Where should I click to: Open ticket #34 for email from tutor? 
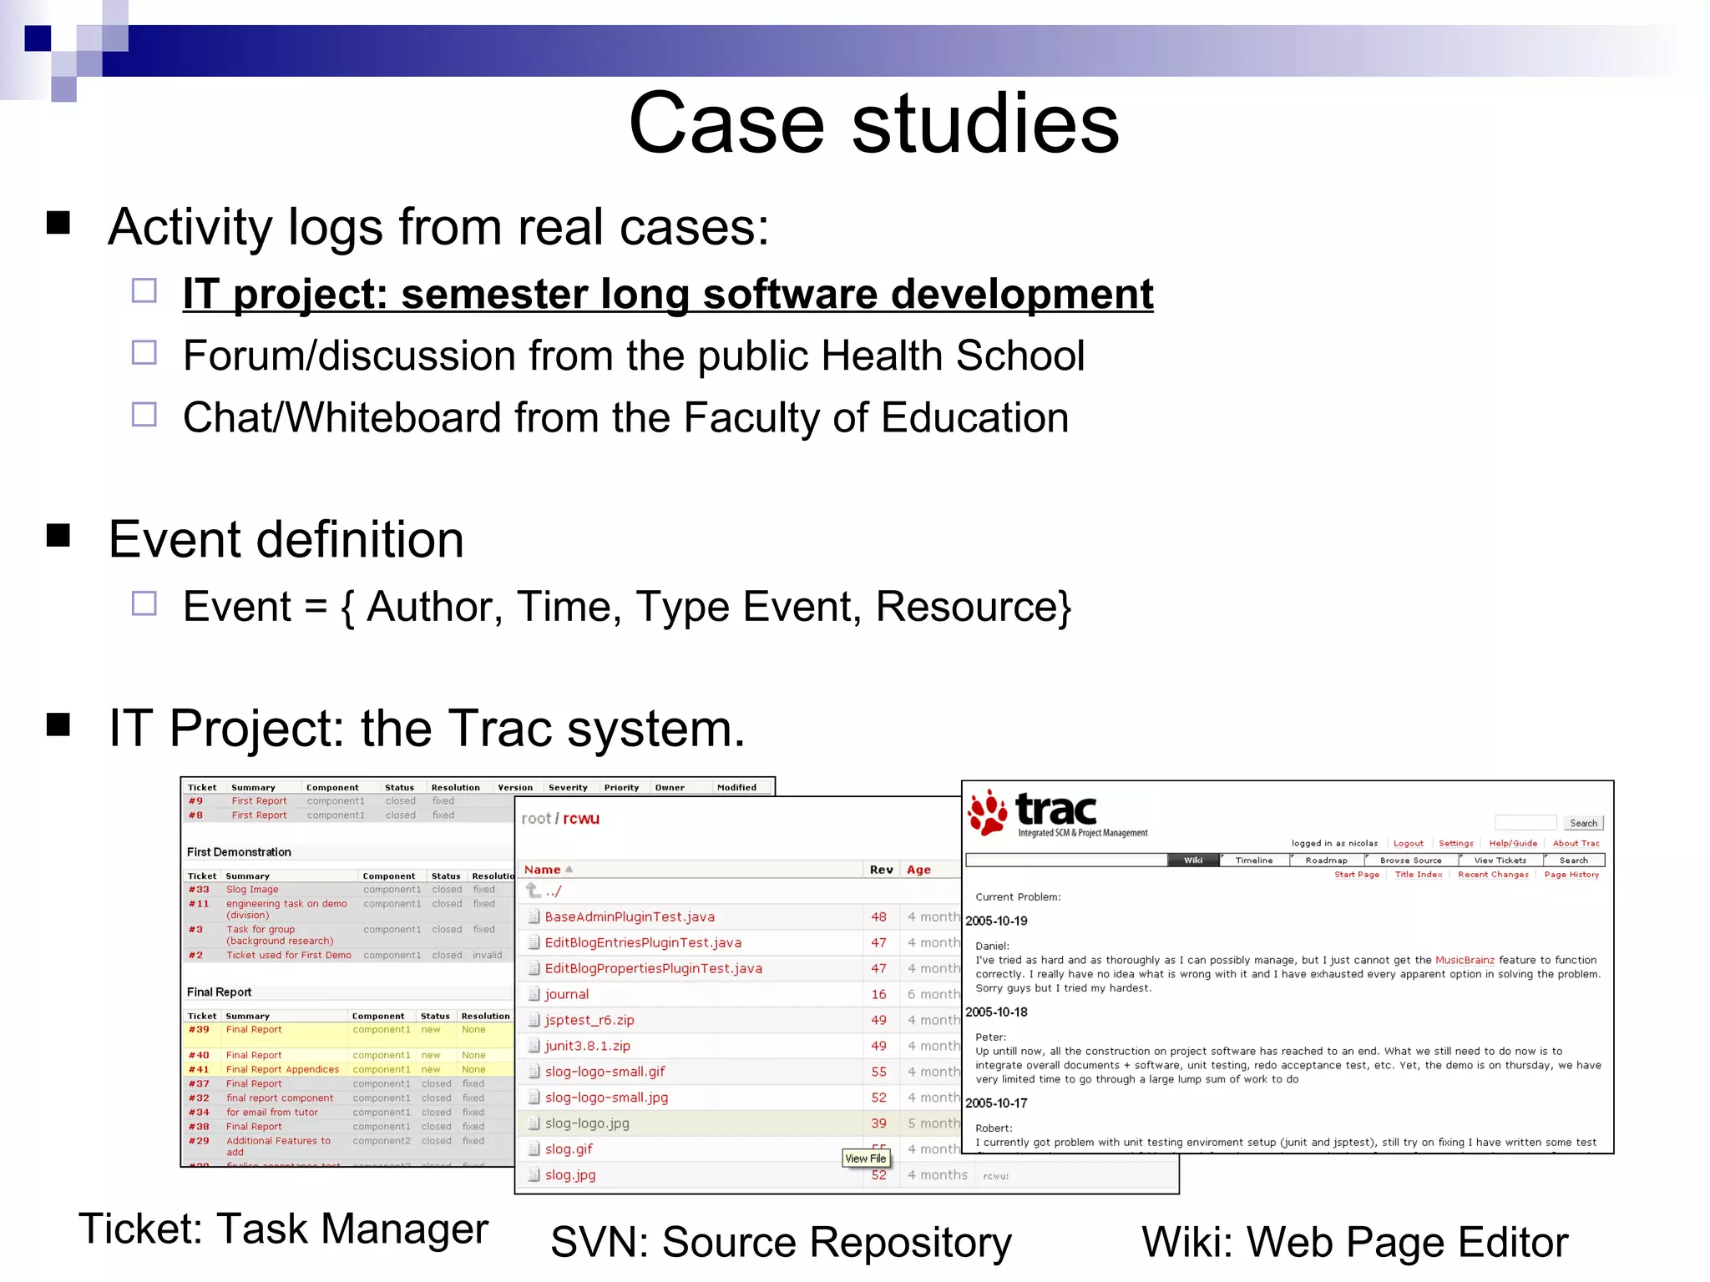tap(272, 1113)
